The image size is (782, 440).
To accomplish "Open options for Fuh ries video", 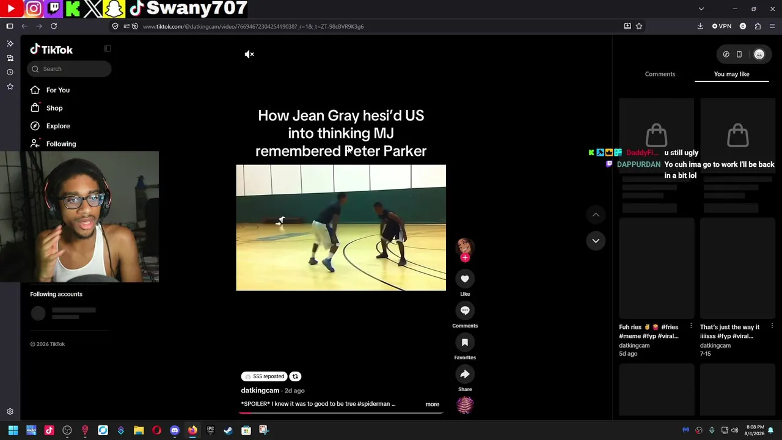I will 691,326.
